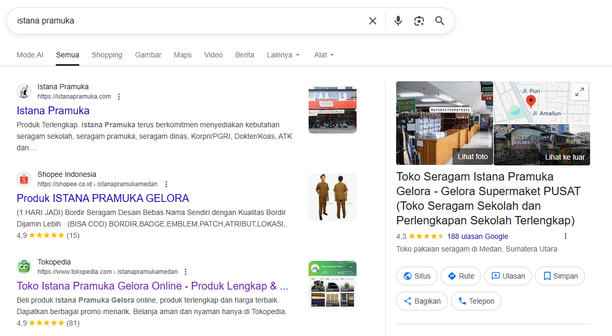
Task: Open more options in the knowledge panel
Action: [x=566, y=236]
